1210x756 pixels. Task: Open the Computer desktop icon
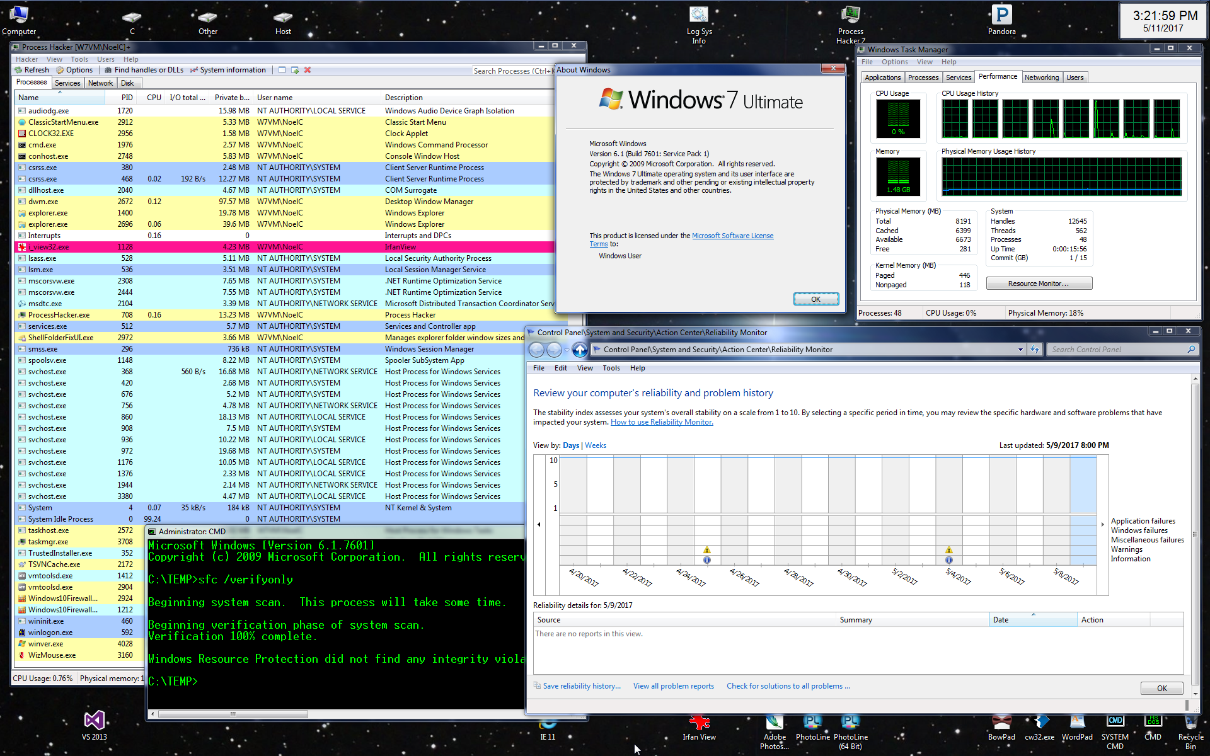[19, 20]
